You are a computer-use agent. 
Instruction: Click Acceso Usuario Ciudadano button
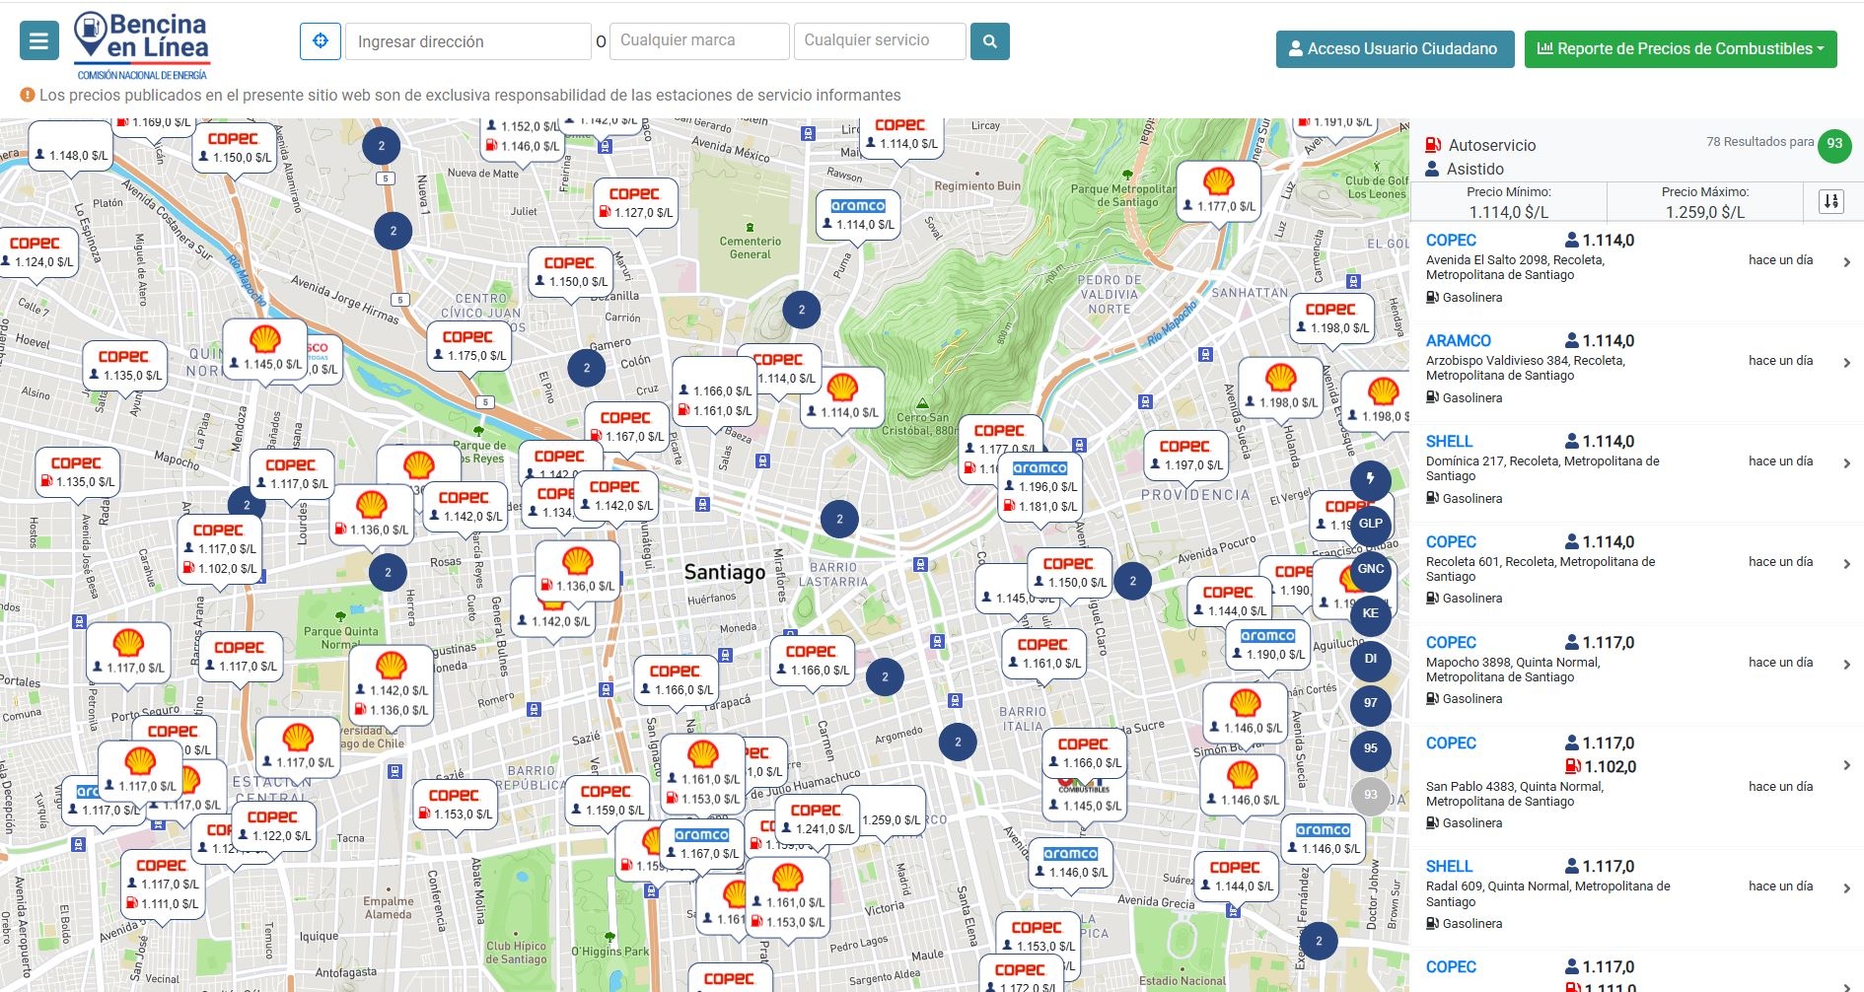pos(1395,49)
